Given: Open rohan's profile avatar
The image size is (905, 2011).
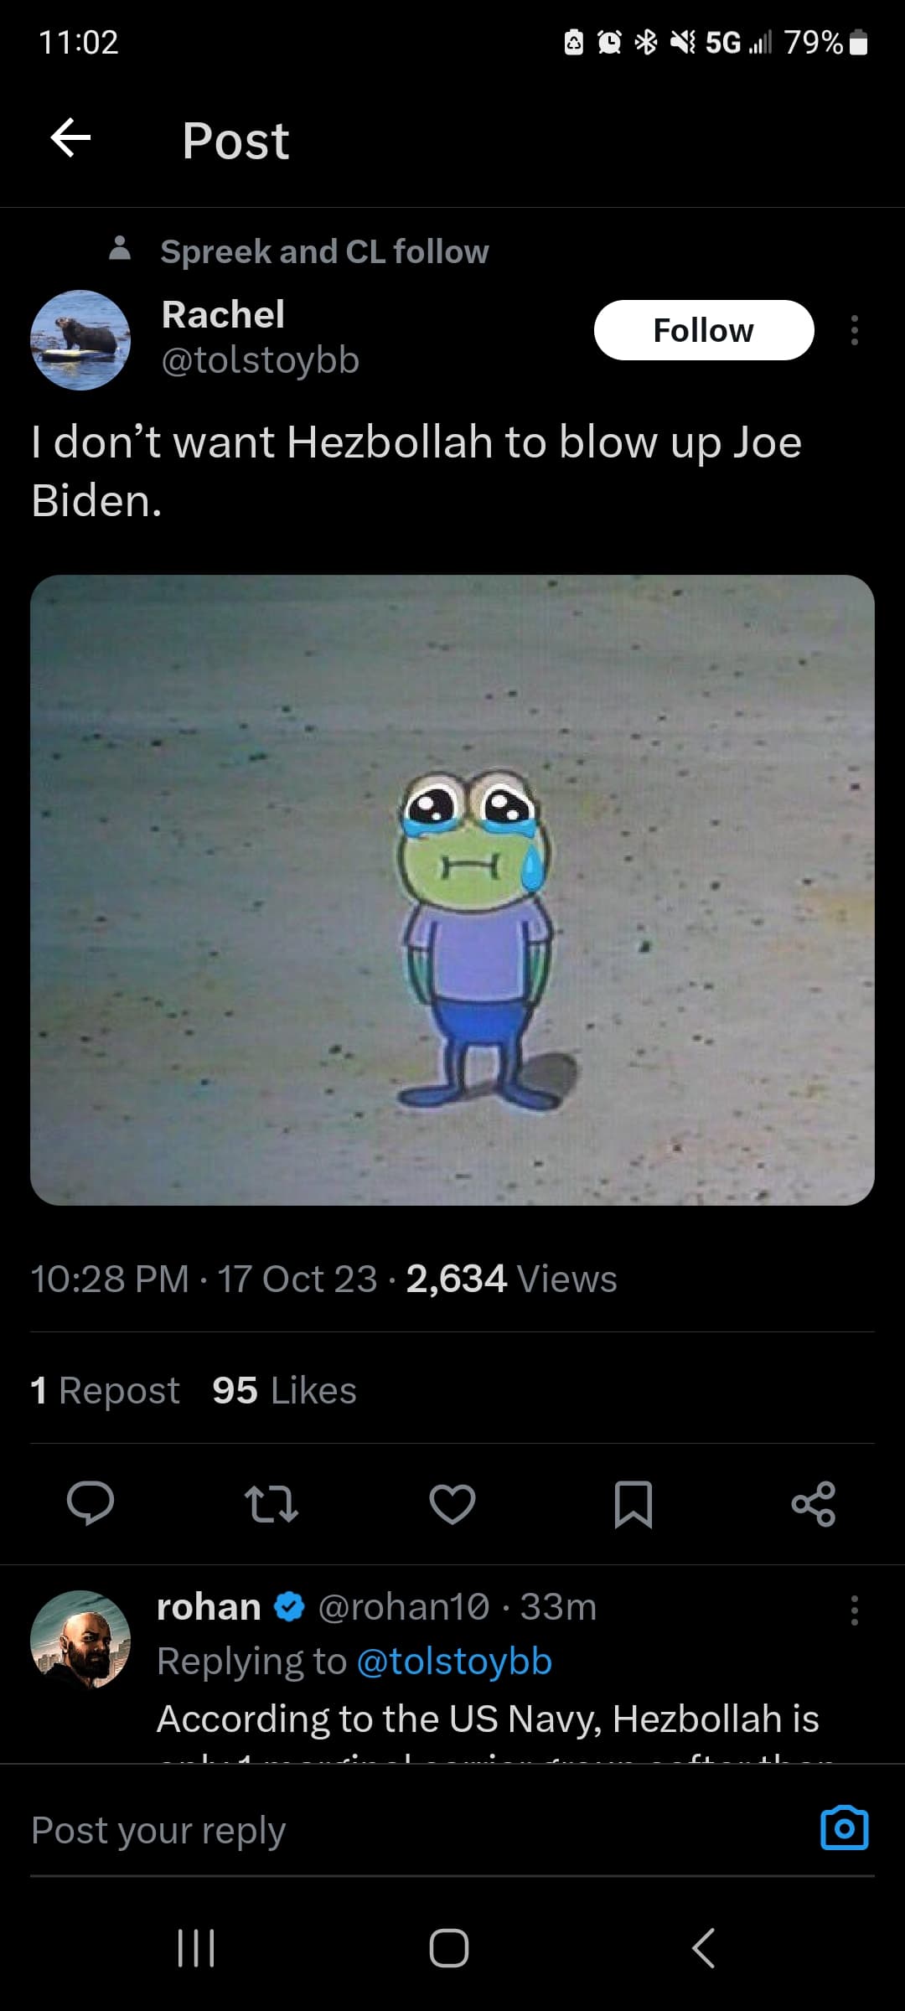Looking at the screenshot, I should point(80,1640).
